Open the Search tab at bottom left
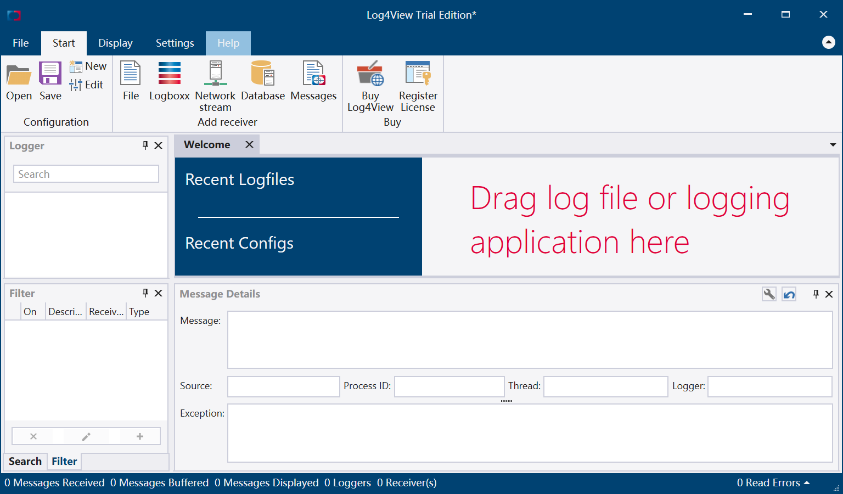The width and height of the screenshot is (843, 494). [x=25, y=461]
